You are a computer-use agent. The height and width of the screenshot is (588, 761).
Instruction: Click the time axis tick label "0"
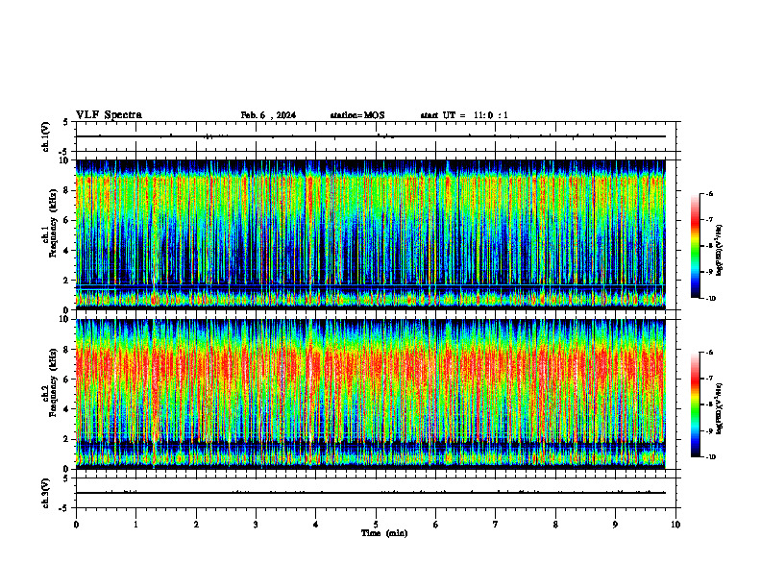pos(76,525)
